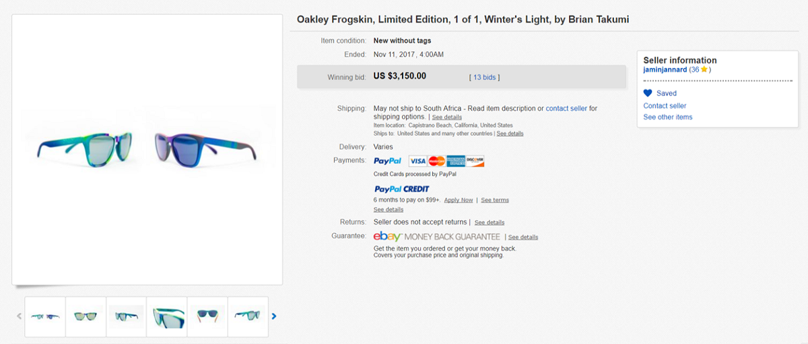Screen dimensions: 808x344
Task: Click the PayPal logo under Payments
Action: point(388,161)
